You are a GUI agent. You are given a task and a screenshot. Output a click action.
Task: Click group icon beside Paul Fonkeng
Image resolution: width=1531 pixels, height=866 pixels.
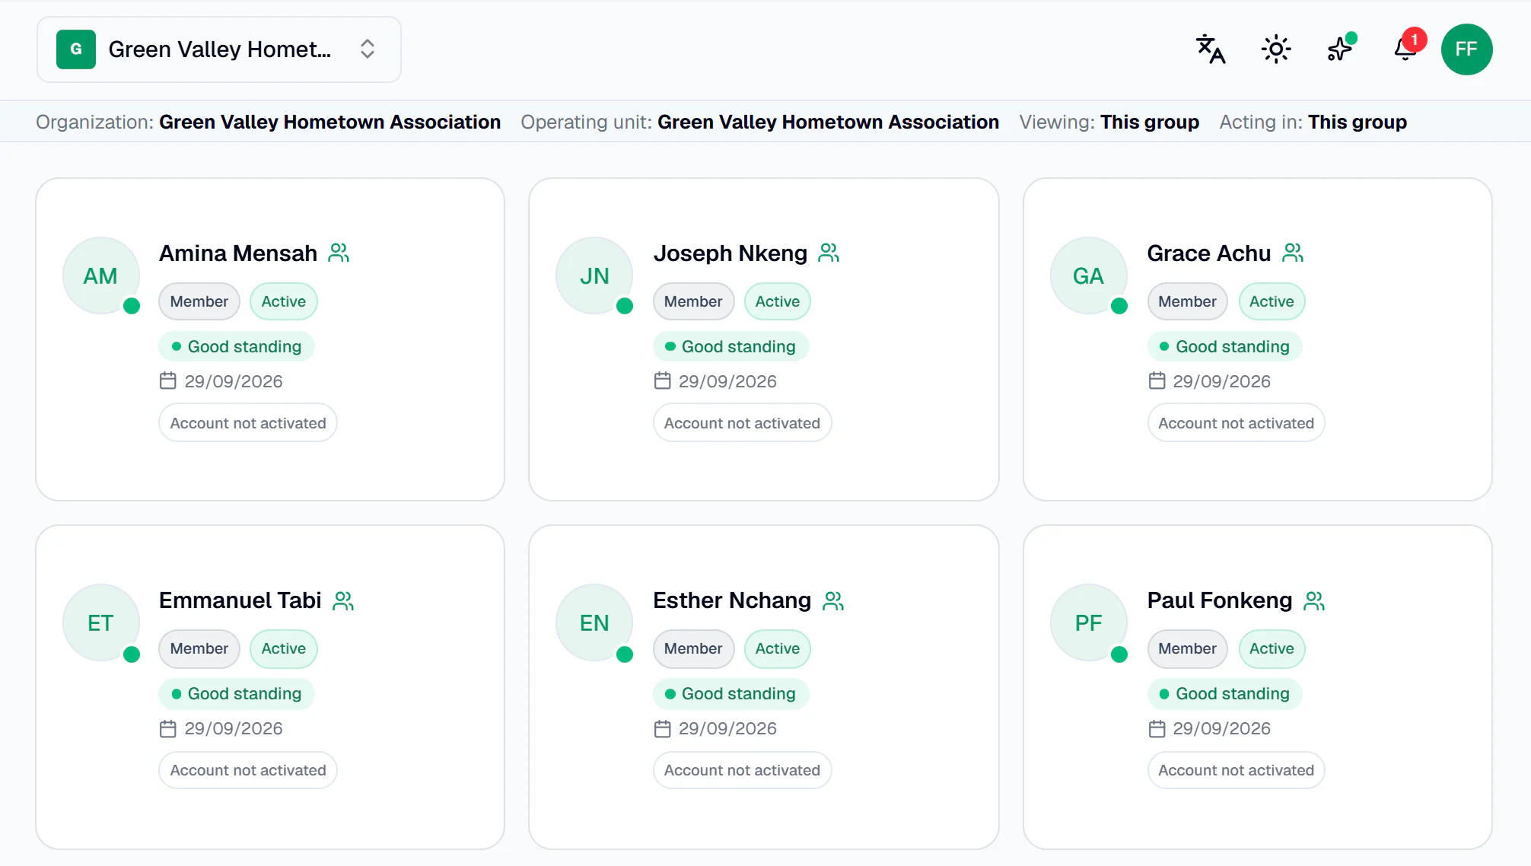pos(1314,600)
